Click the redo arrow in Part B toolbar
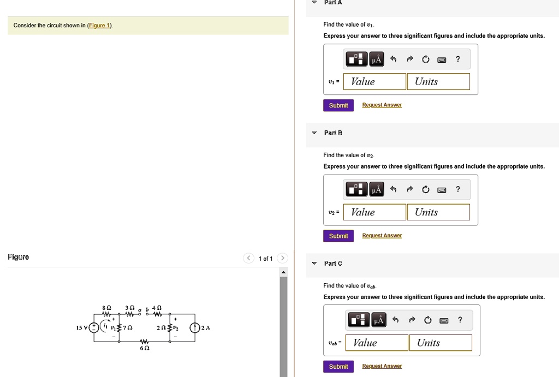This screenshot has height=377, width=559. click(410, 189)
